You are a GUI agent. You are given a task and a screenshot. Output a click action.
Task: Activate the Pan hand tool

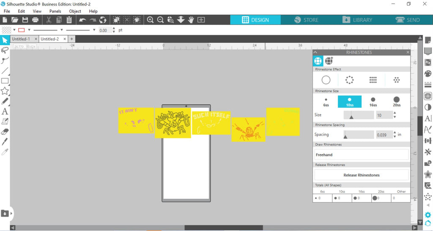click(191, 19)
